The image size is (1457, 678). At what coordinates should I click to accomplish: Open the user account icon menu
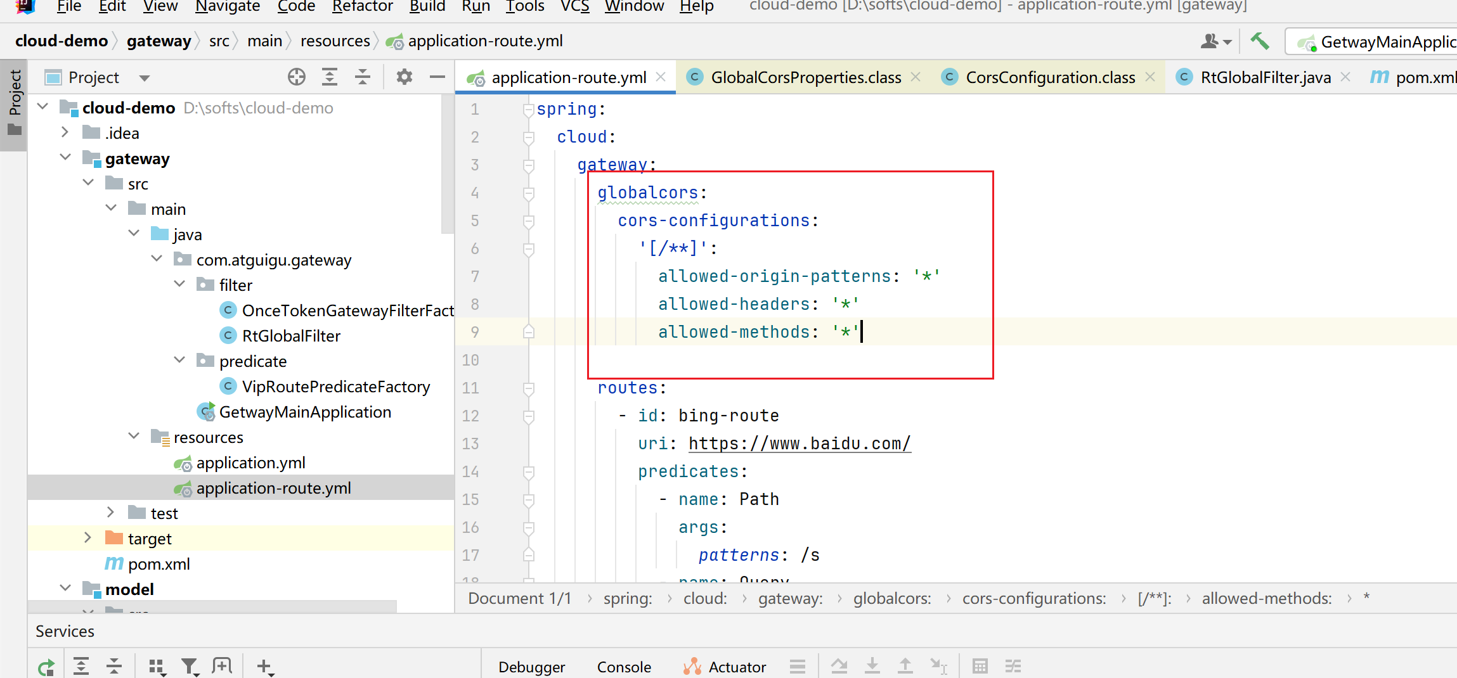tap(1215, 41)
